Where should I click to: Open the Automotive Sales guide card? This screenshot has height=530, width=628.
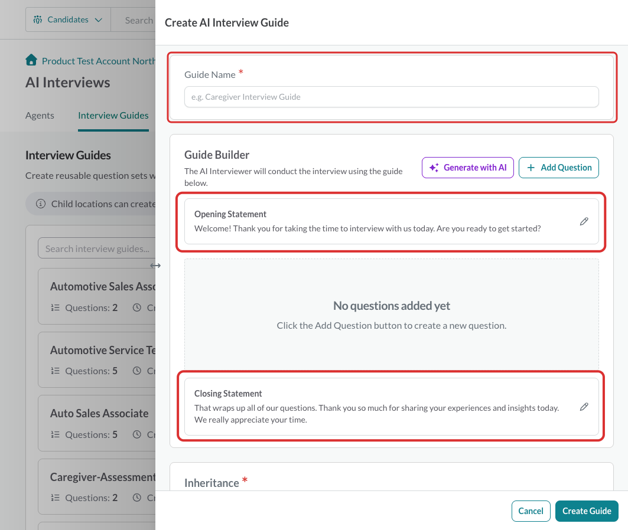(96, 296)
